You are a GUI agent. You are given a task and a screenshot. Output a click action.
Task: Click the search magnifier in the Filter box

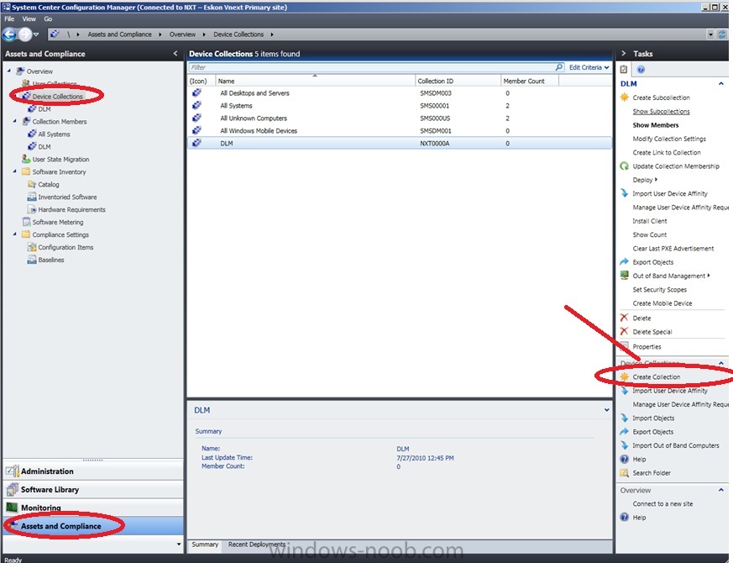(x=558, y=67)
